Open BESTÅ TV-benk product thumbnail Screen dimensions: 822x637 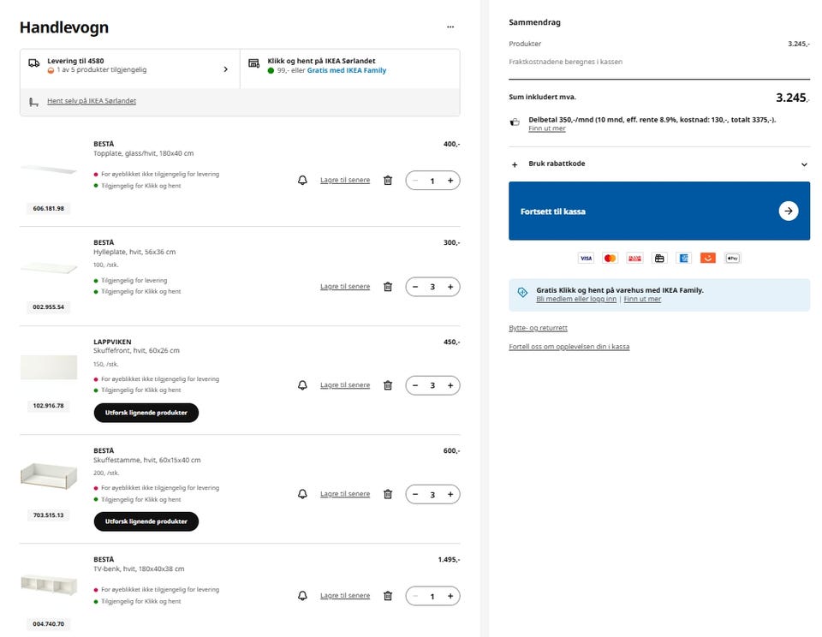(49, 584)
